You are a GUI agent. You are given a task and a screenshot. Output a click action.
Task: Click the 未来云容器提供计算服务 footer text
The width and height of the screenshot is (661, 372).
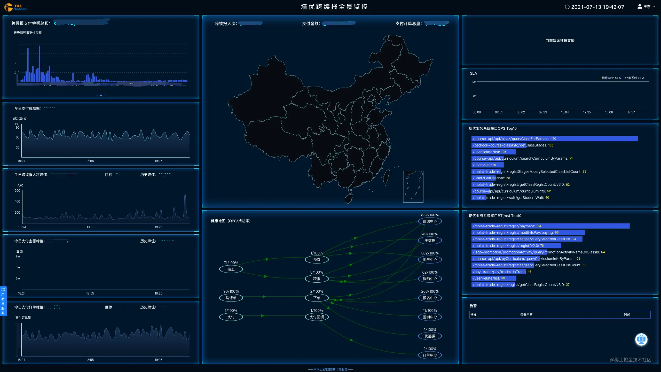coord(330,369)
